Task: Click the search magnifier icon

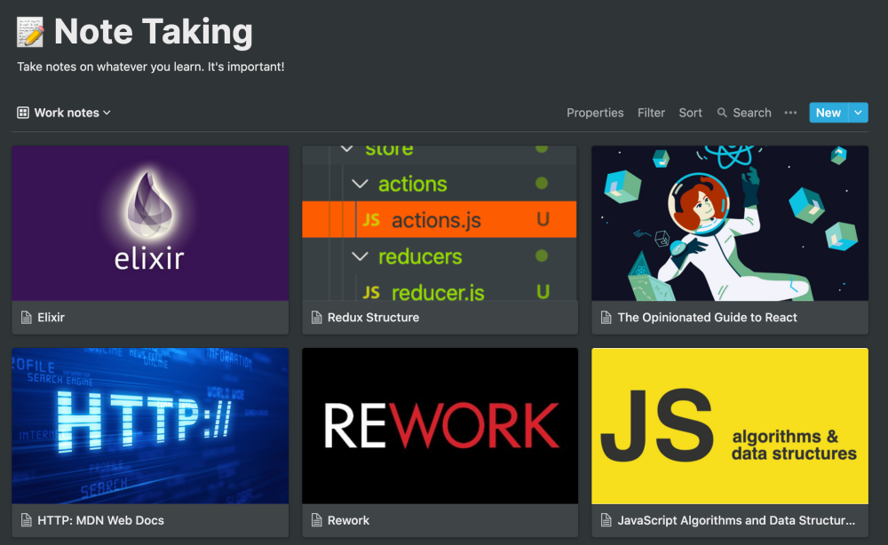Action: tap(721, 113)
